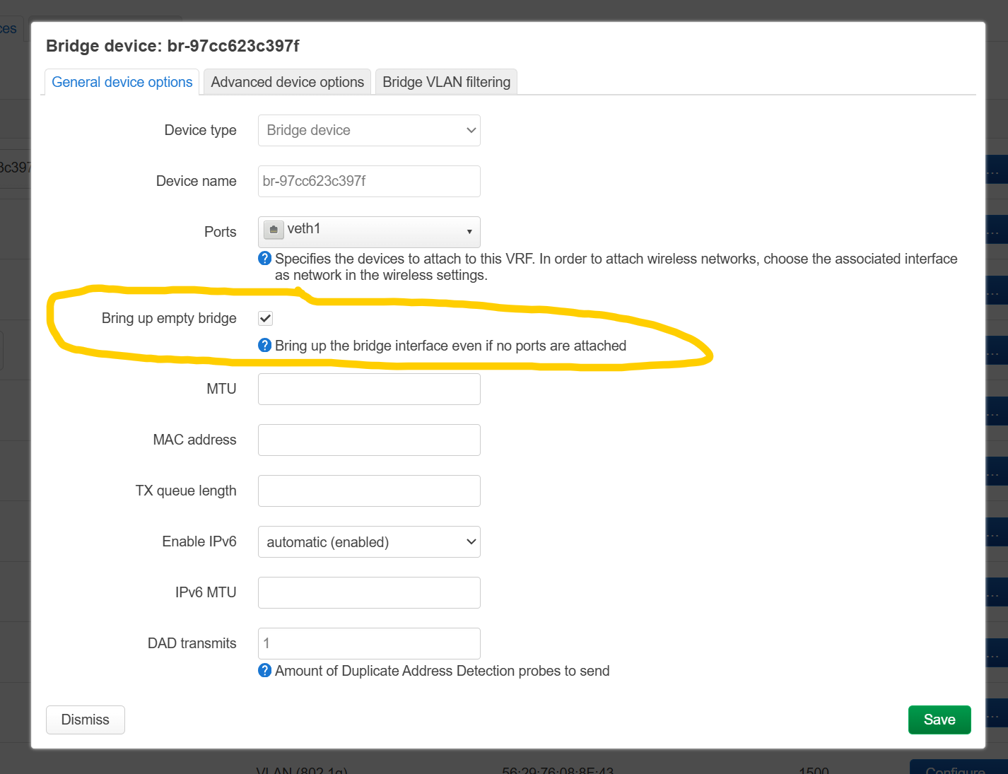Click help icon next to DAD transmits hint

(265, 671)
